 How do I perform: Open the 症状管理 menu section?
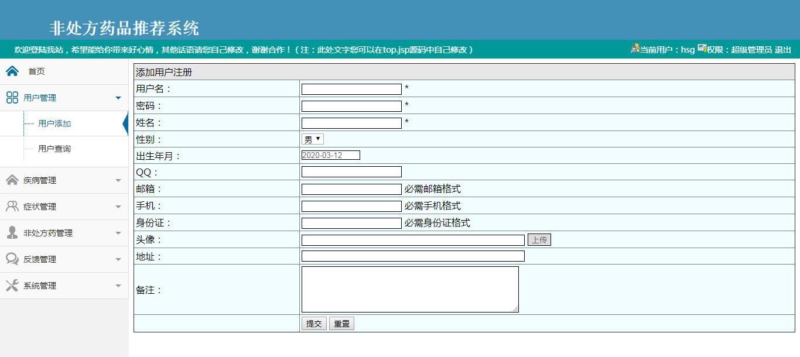pos(64,207)
